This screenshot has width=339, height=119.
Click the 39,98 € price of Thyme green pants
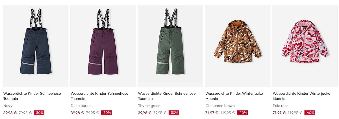tap(145, 112)
